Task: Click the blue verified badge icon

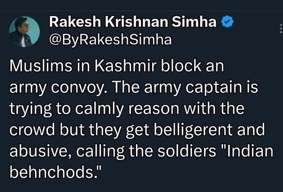Action: pos(228,22)
